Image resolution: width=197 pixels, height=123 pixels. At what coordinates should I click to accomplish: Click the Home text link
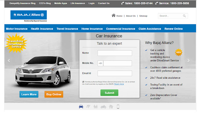tap(119, 16)
